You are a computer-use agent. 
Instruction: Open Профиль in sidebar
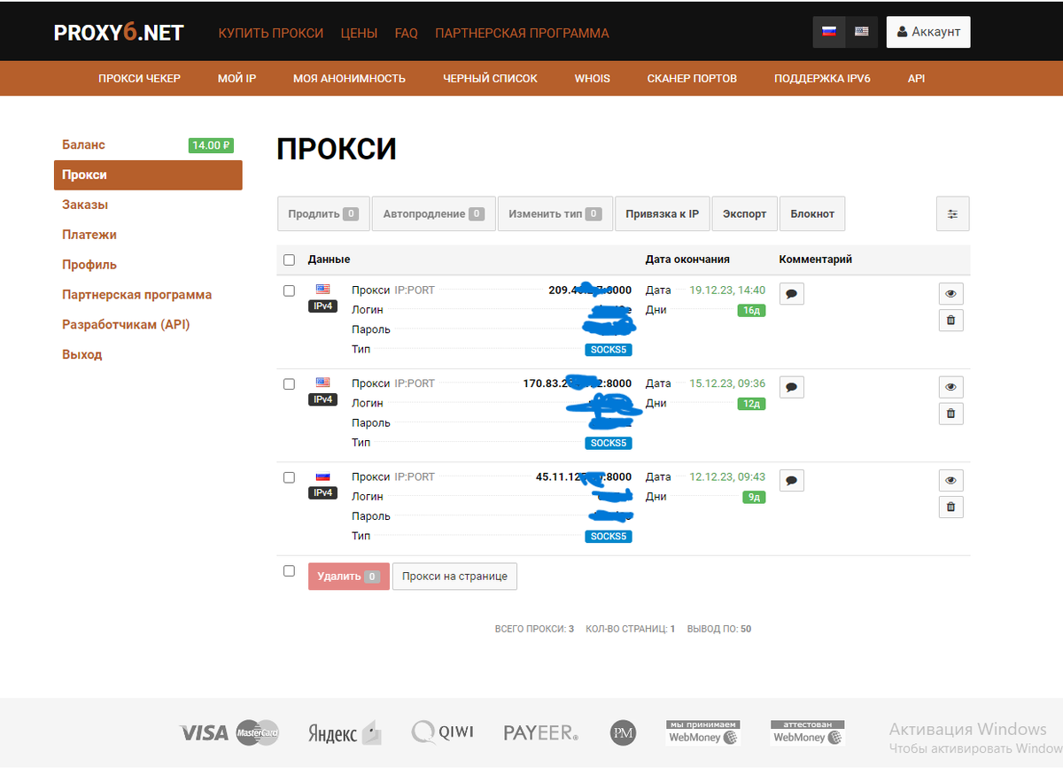(89, 265)
